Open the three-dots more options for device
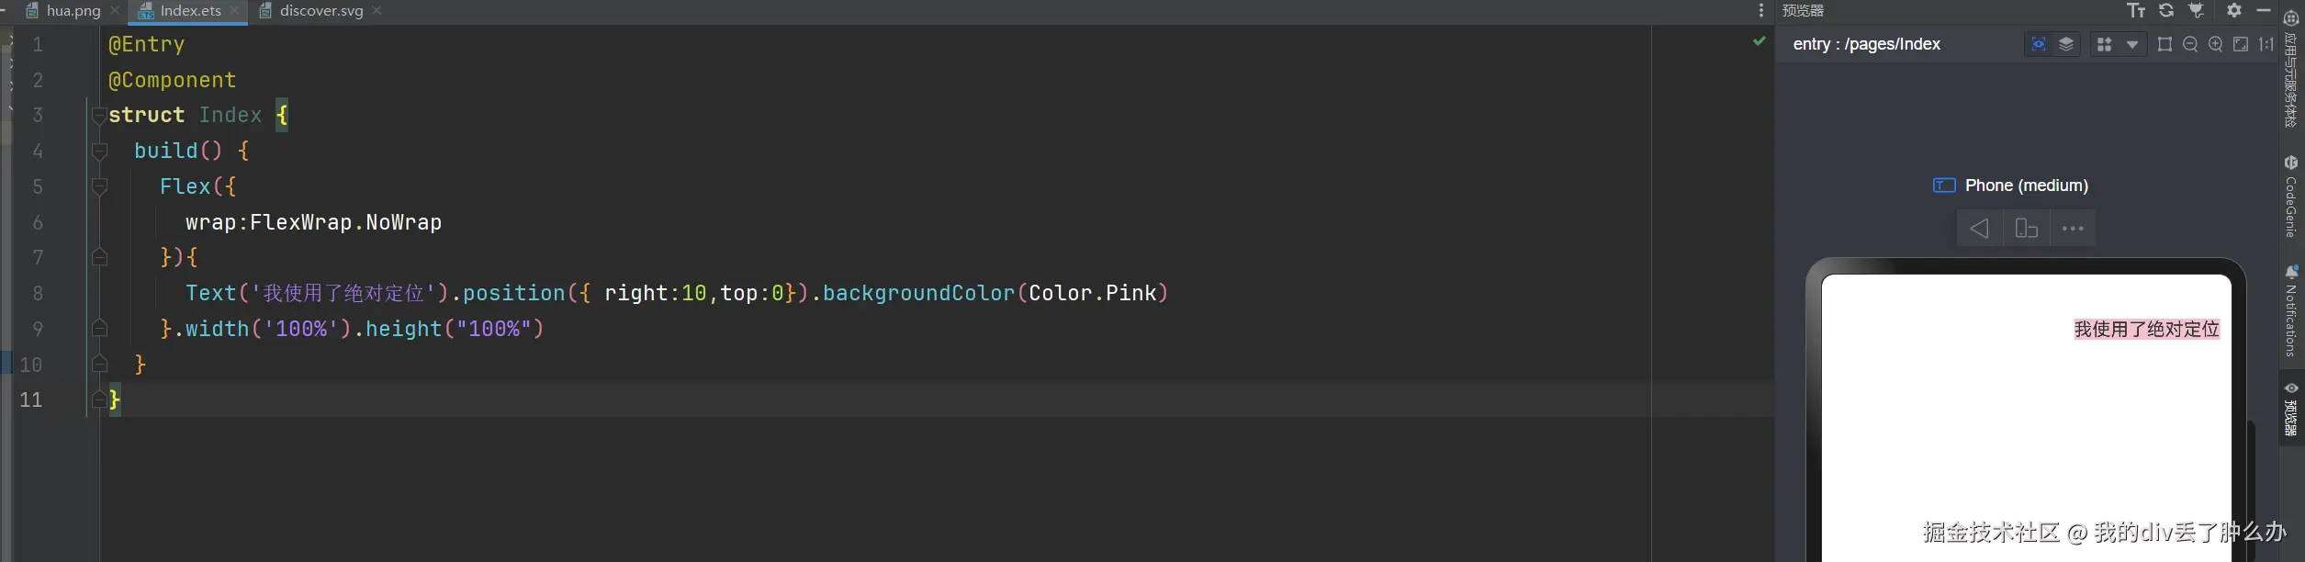 pos(2073,229)
